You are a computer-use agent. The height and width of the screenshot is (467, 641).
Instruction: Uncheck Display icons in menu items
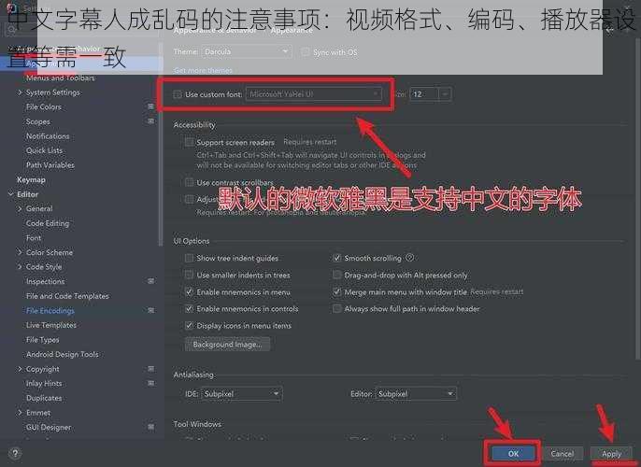189,326
